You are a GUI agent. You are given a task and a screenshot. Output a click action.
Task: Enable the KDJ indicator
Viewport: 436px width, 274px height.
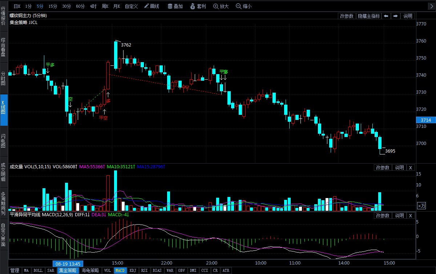tap(133, 271)
